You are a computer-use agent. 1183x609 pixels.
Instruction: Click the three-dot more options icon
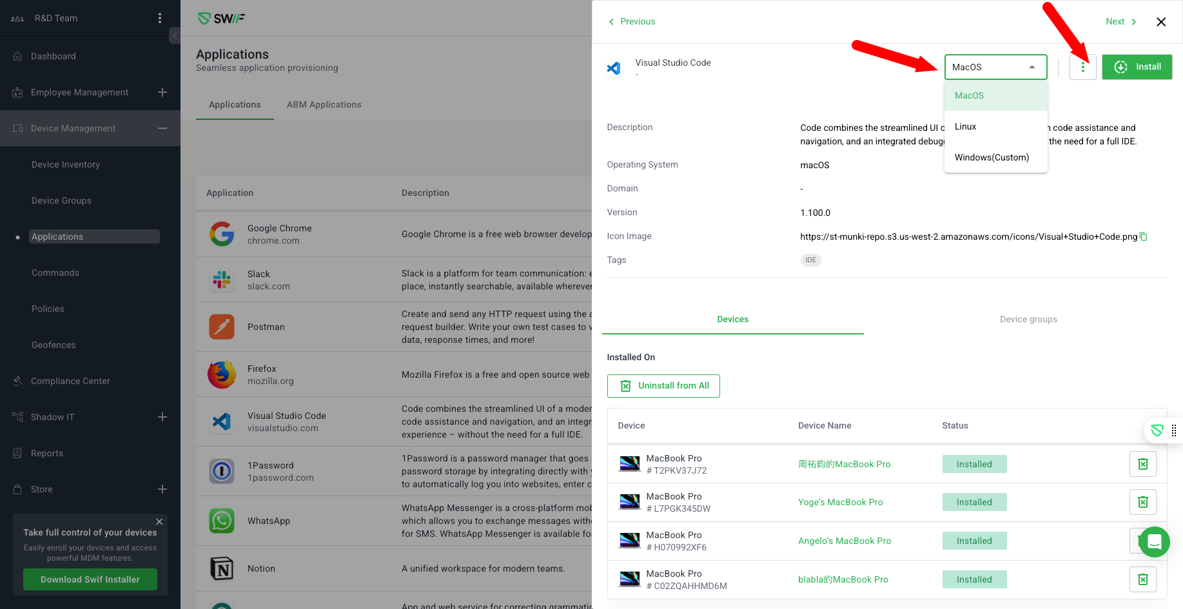(x=1082, y=67)
